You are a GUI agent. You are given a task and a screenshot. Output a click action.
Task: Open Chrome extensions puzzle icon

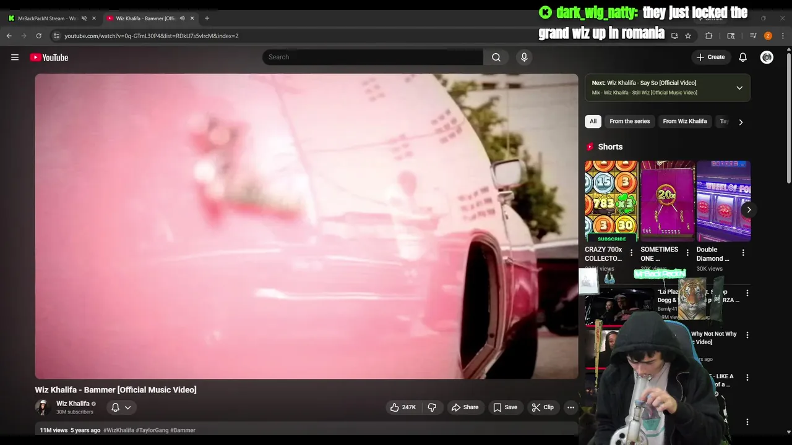pyautogui.click(x=709, y=36)
